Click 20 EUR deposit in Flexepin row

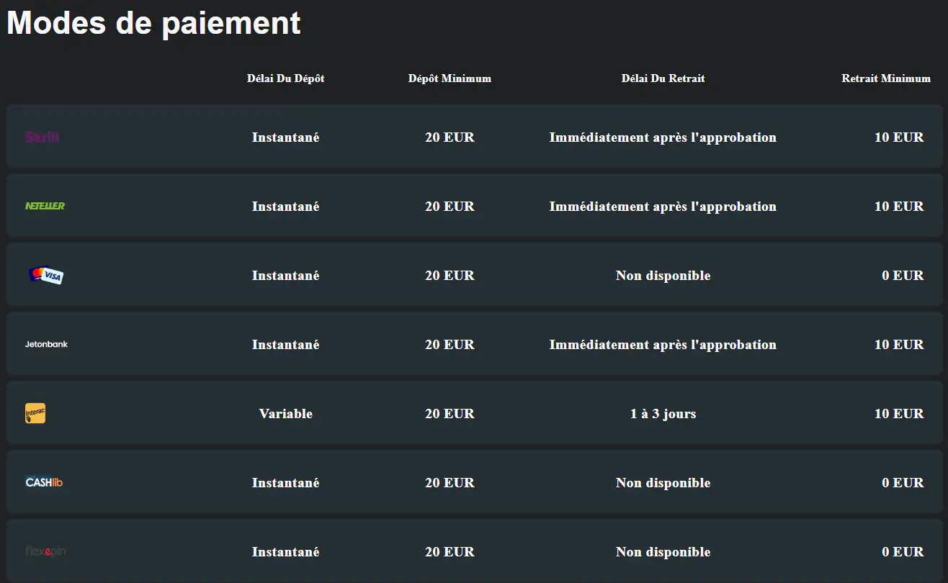pyautogui.click(x=450, y=552)
